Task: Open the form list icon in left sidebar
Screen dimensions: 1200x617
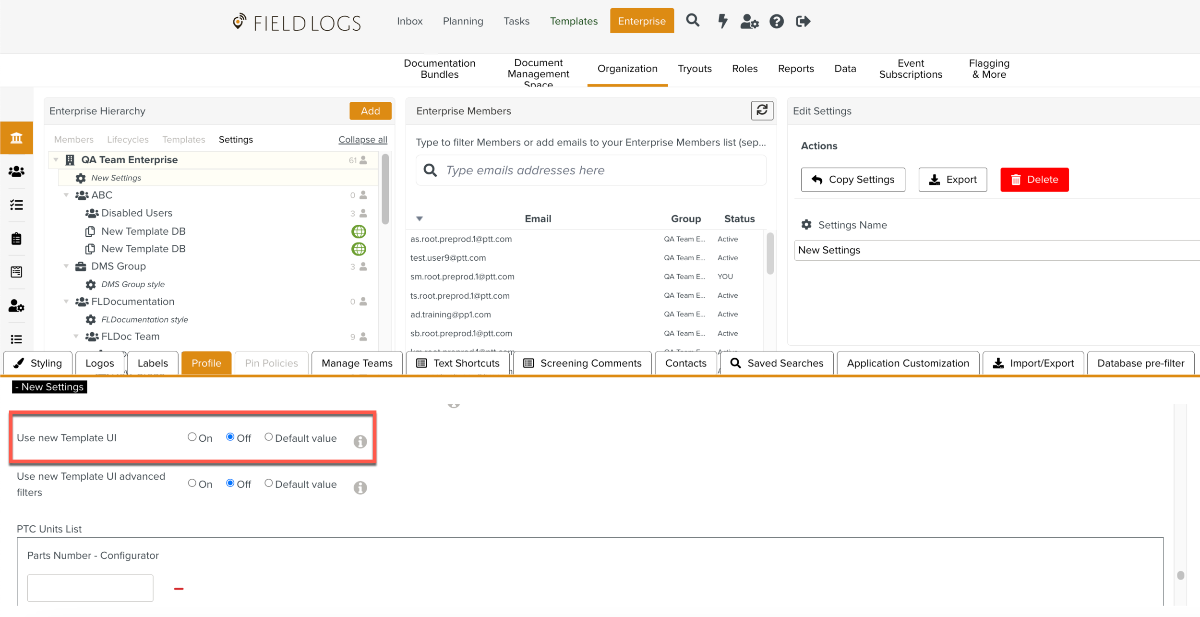Action: 17,272
